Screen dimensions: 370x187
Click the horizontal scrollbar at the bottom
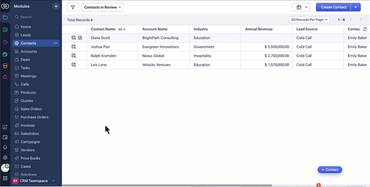pos(167,186)
